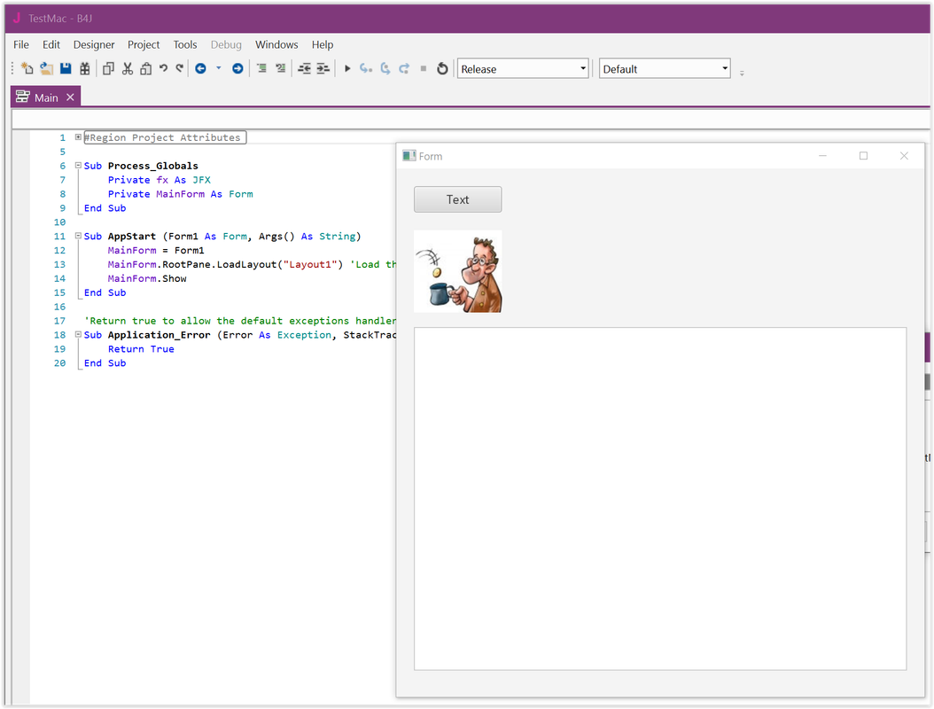Create a new project via the toolbar icon
Screen dimensions: 934x709
(x=26, y=68)
